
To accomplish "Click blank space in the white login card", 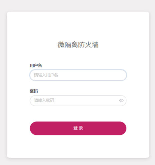I will pyautogui.click(x=78, y=27).
